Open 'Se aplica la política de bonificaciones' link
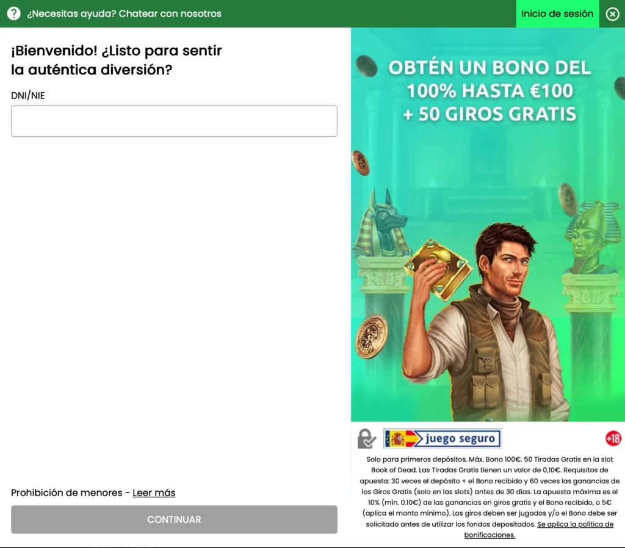The height and width of the screenshot is (548, 625). pyautogui.click(x=539, y=529)
